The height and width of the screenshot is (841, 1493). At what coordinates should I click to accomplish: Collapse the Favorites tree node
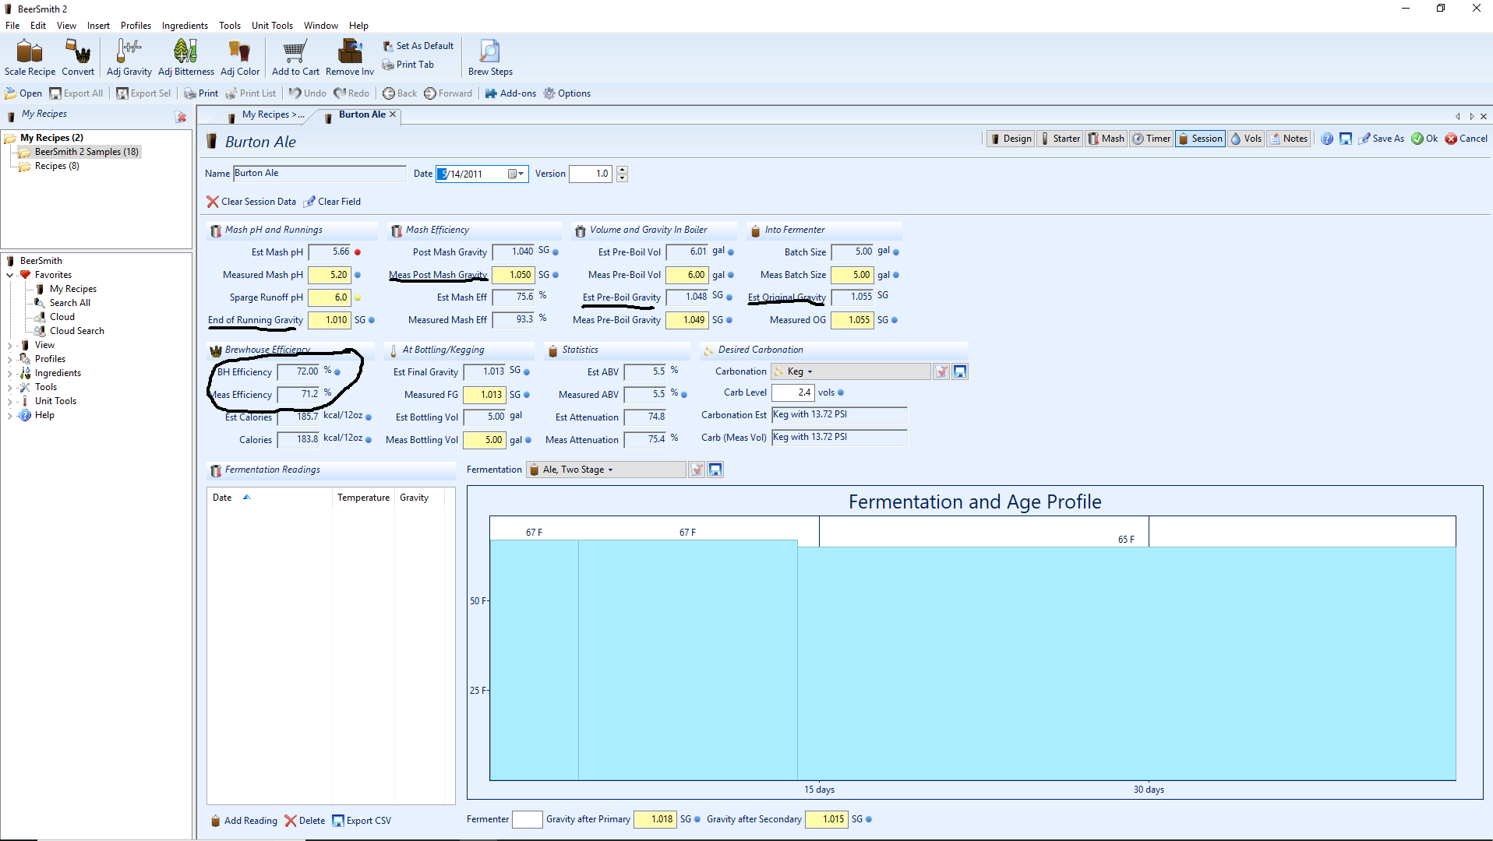[x=10, y=275]
